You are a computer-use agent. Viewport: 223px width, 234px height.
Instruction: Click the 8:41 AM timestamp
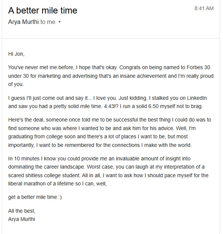[204, 8]
